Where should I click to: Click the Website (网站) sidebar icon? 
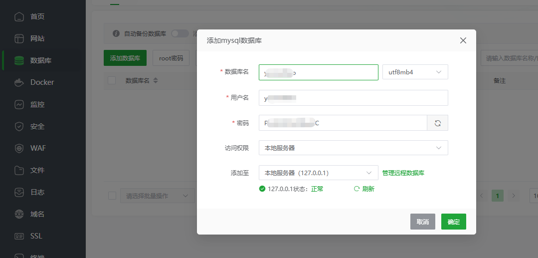pyautogui.click(x=19, y=38)
